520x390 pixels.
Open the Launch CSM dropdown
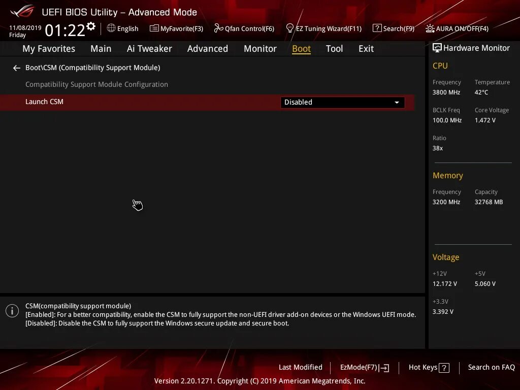tap(342, 102)
